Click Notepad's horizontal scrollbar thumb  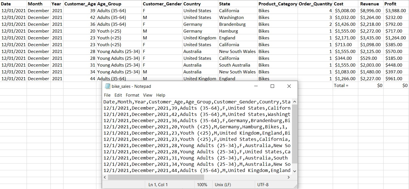pos(156,177)
